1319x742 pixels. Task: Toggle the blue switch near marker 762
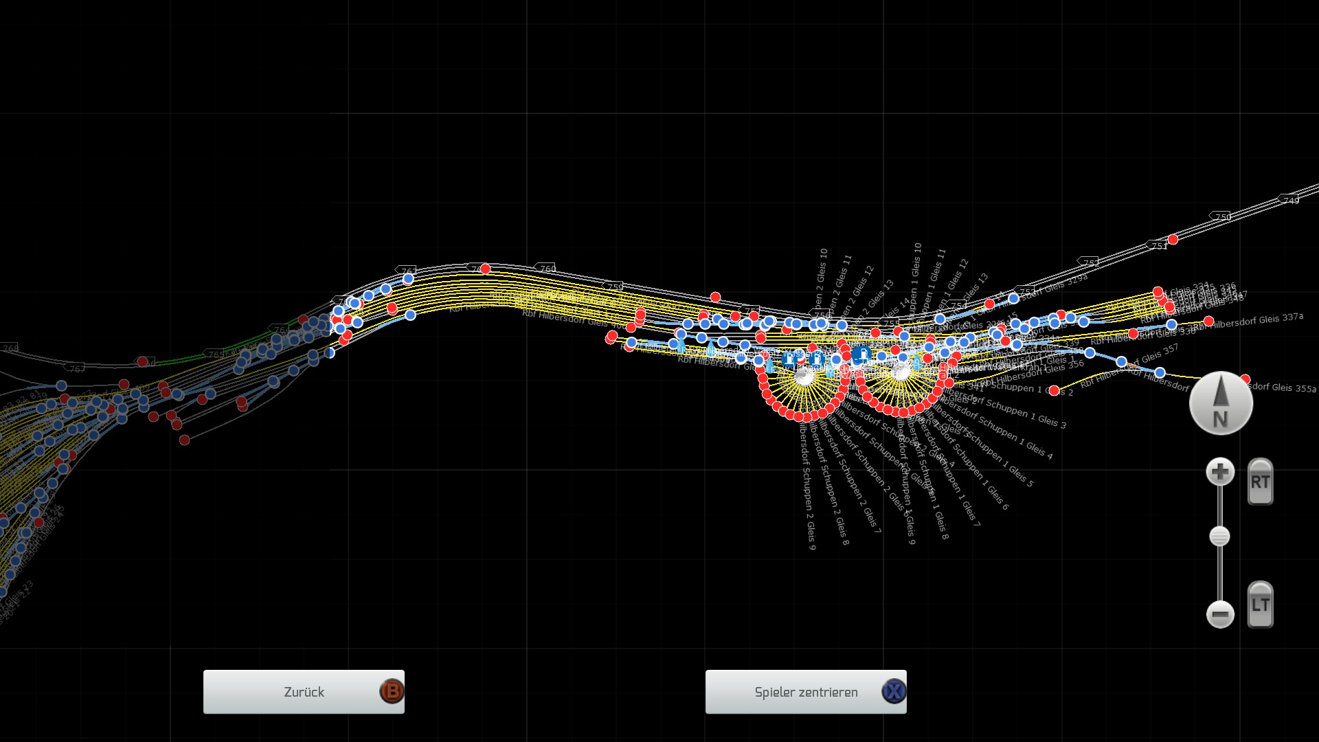[x=408, y=278]
